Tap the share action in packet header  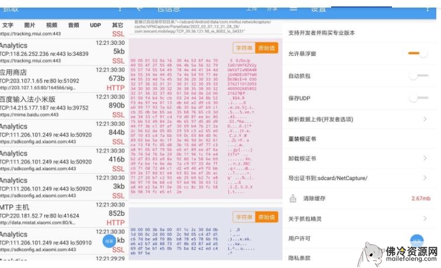[x=272, y=8]
